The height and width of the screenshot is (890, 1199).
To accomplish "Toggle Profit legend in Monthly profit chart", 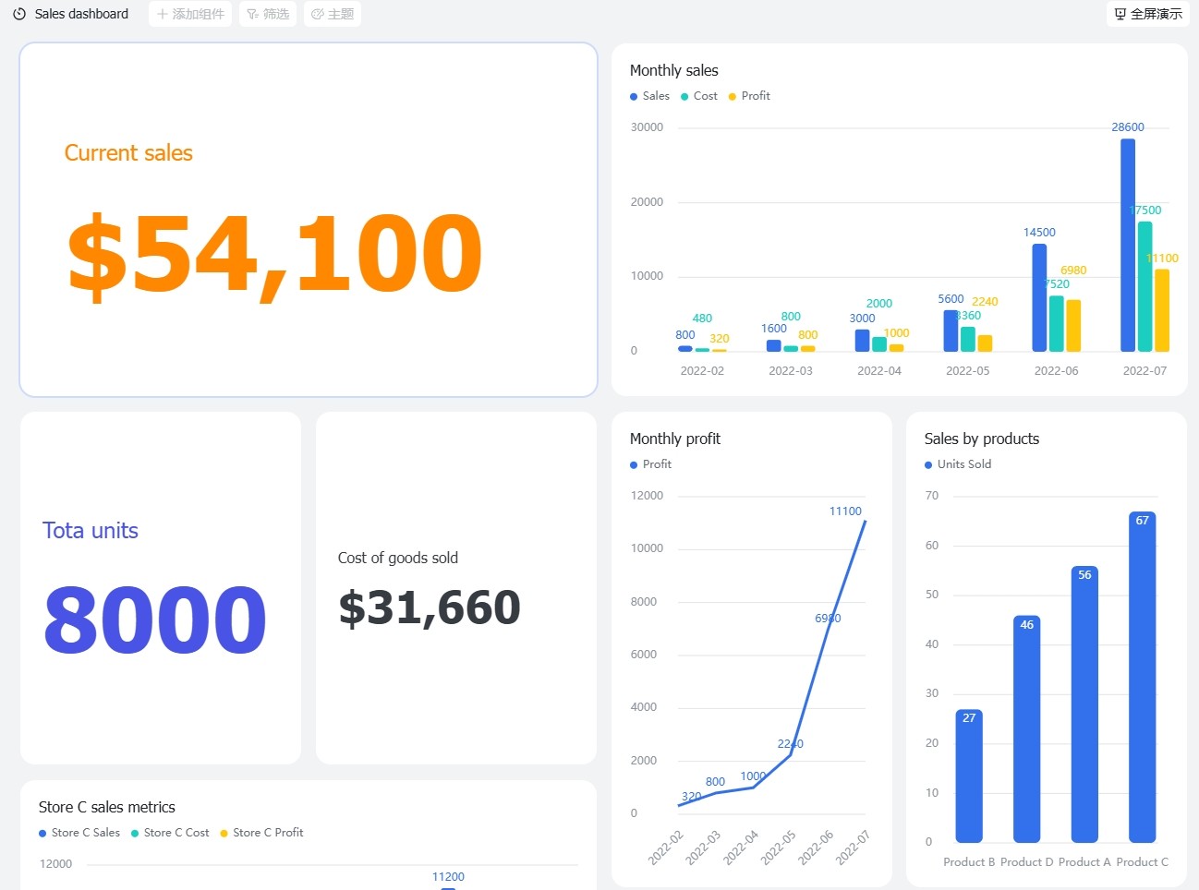I will coord(650,464).
